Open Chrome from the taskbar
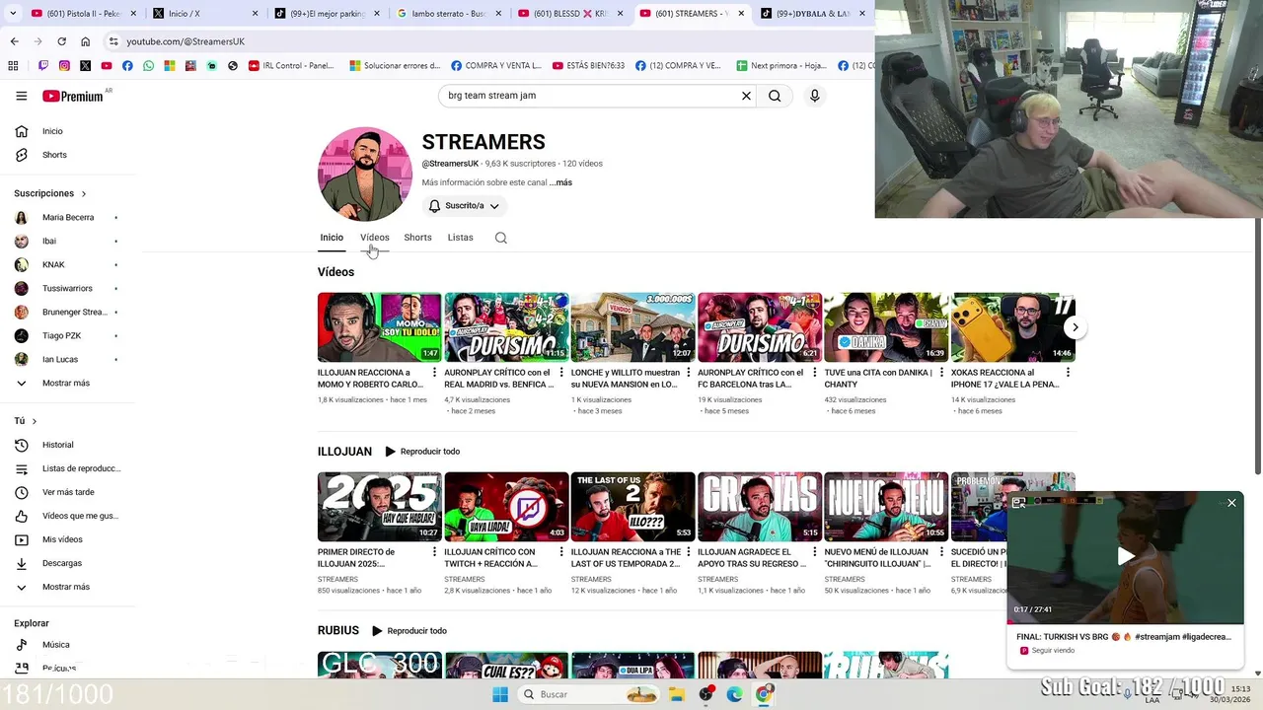 (764, 694)
